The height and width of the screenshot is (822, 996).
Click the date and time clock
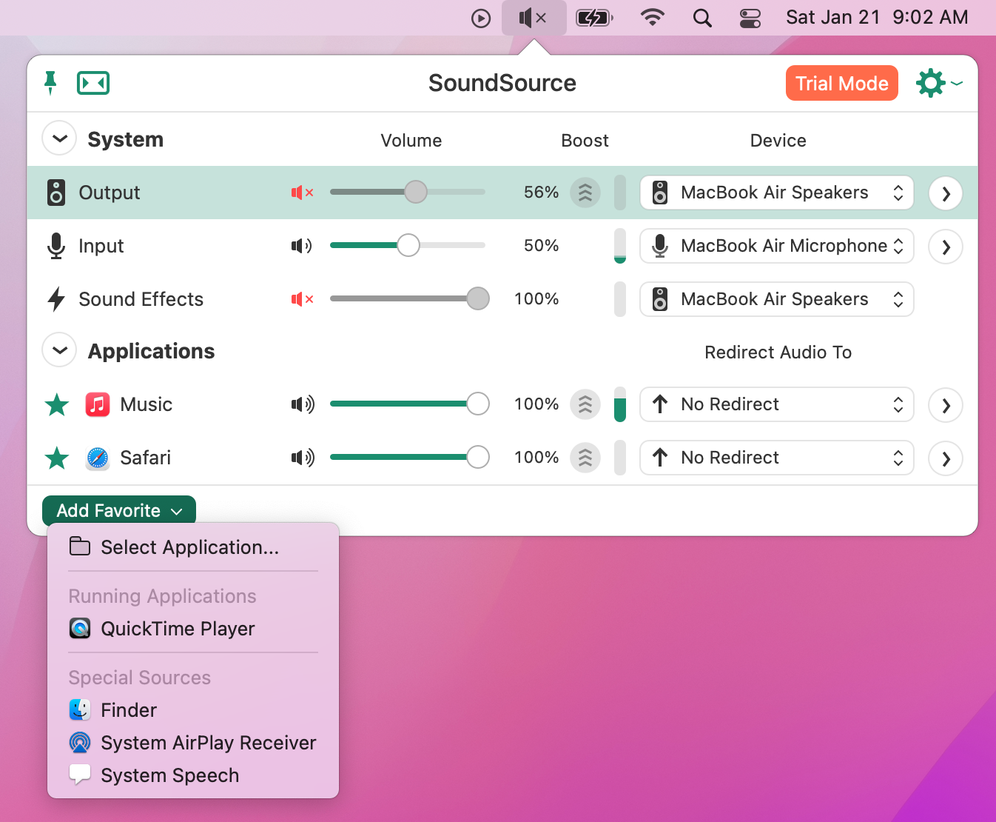click(877, 18)
